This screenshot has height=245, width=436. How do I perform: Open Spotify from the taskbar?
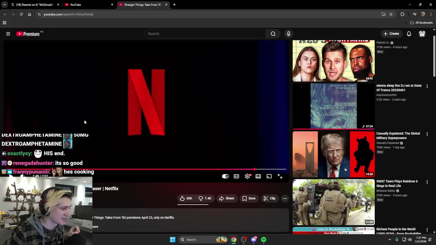[x=264, y=240]
